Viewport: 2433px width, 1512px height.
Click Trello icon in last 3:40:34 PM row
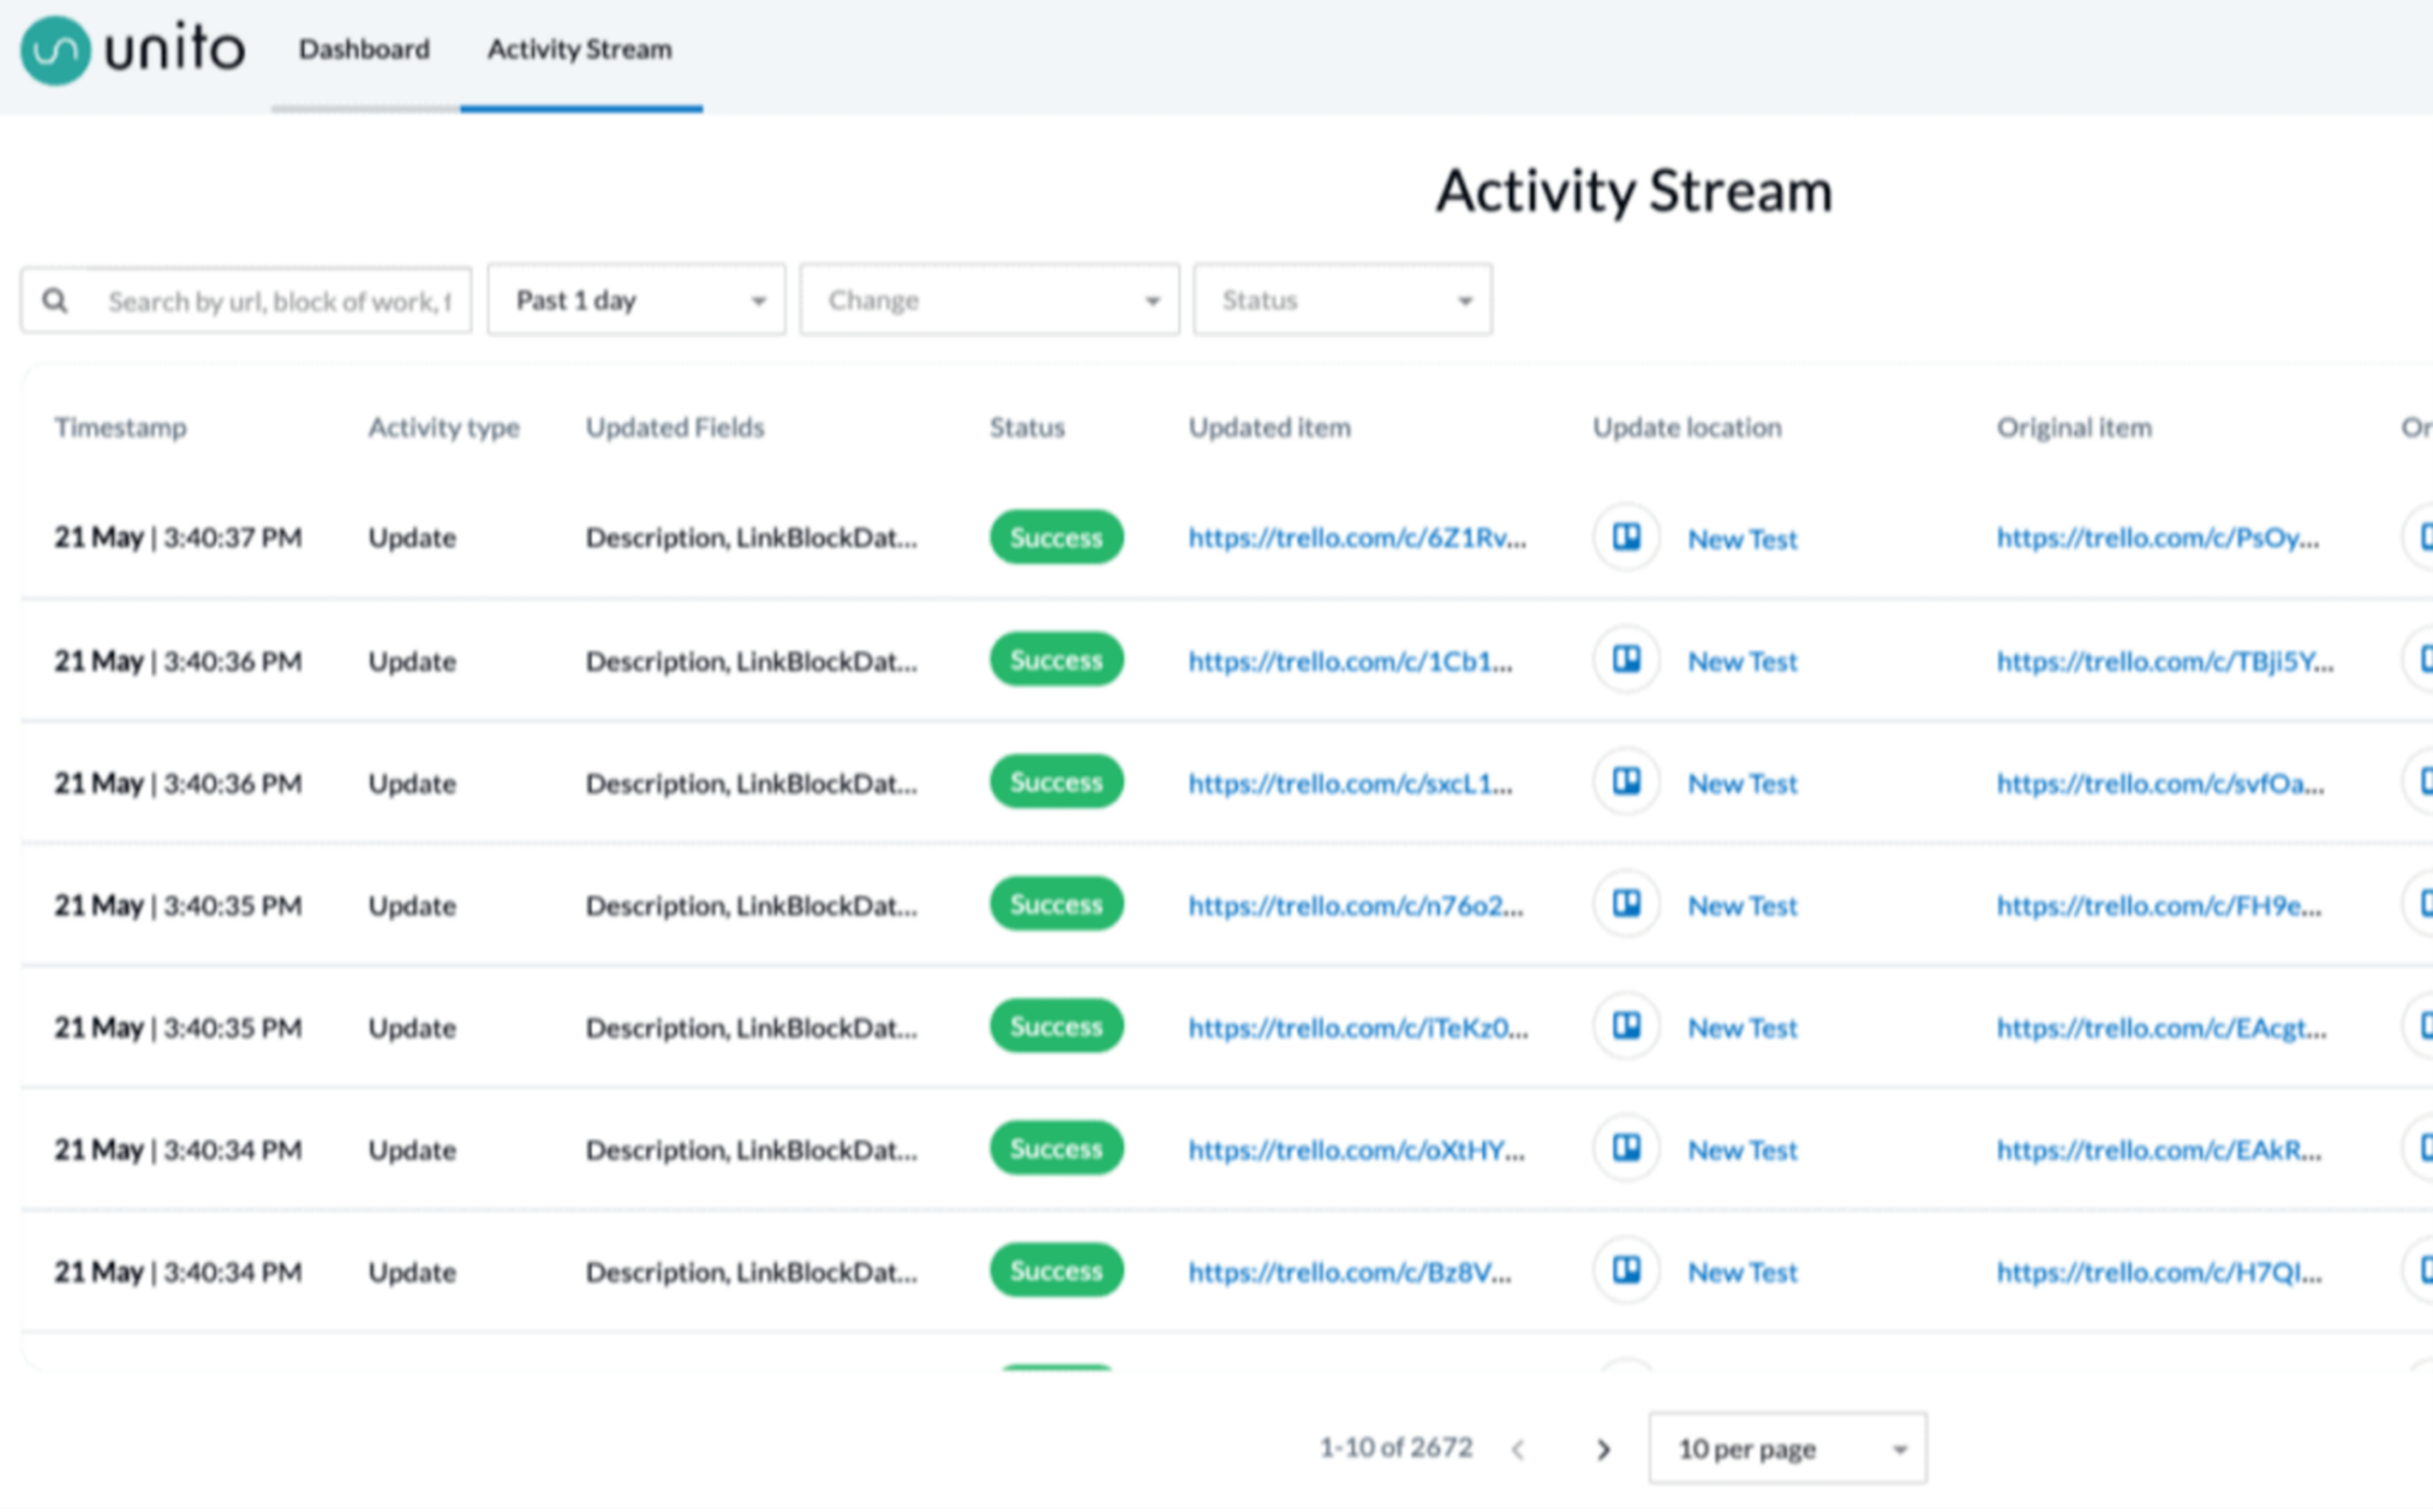pos(1626,1271)
